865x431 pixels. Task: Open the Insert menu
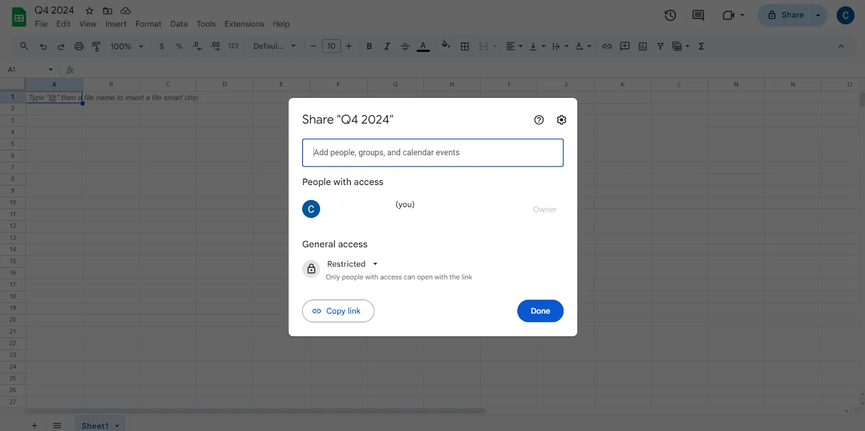(x=116, y=24)
